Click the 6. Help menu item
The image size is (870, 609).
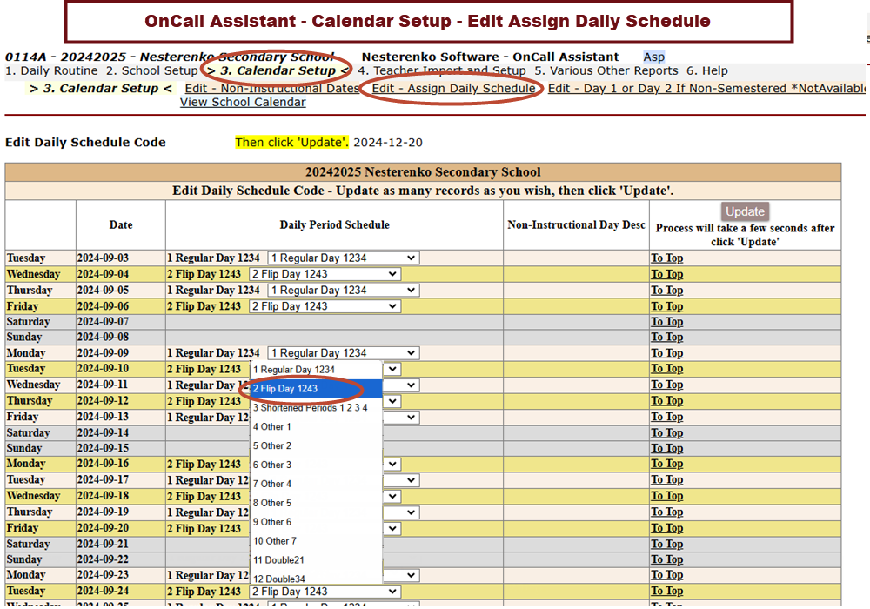[x=707, y=71]
